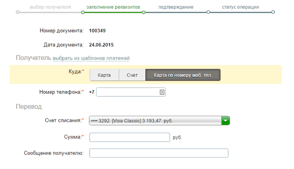The width and height of the screenshot is (294, 169).
Task: Click document number 100349
Action: pos(97,31)
